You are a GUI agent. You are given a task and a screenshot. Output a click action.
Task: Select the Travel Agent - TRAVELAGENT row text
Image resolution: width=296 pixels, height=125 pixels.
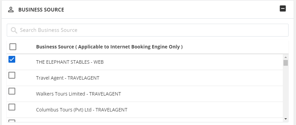point(68,78)
